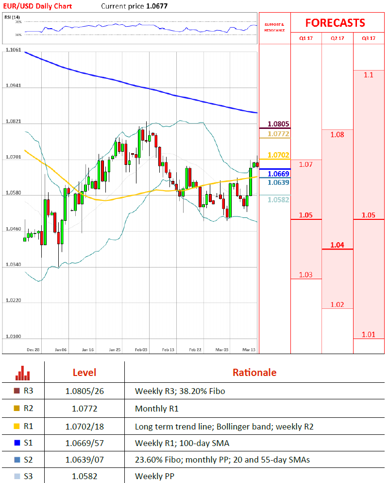
Task: Click the Rationale column header
Action: 254,373
